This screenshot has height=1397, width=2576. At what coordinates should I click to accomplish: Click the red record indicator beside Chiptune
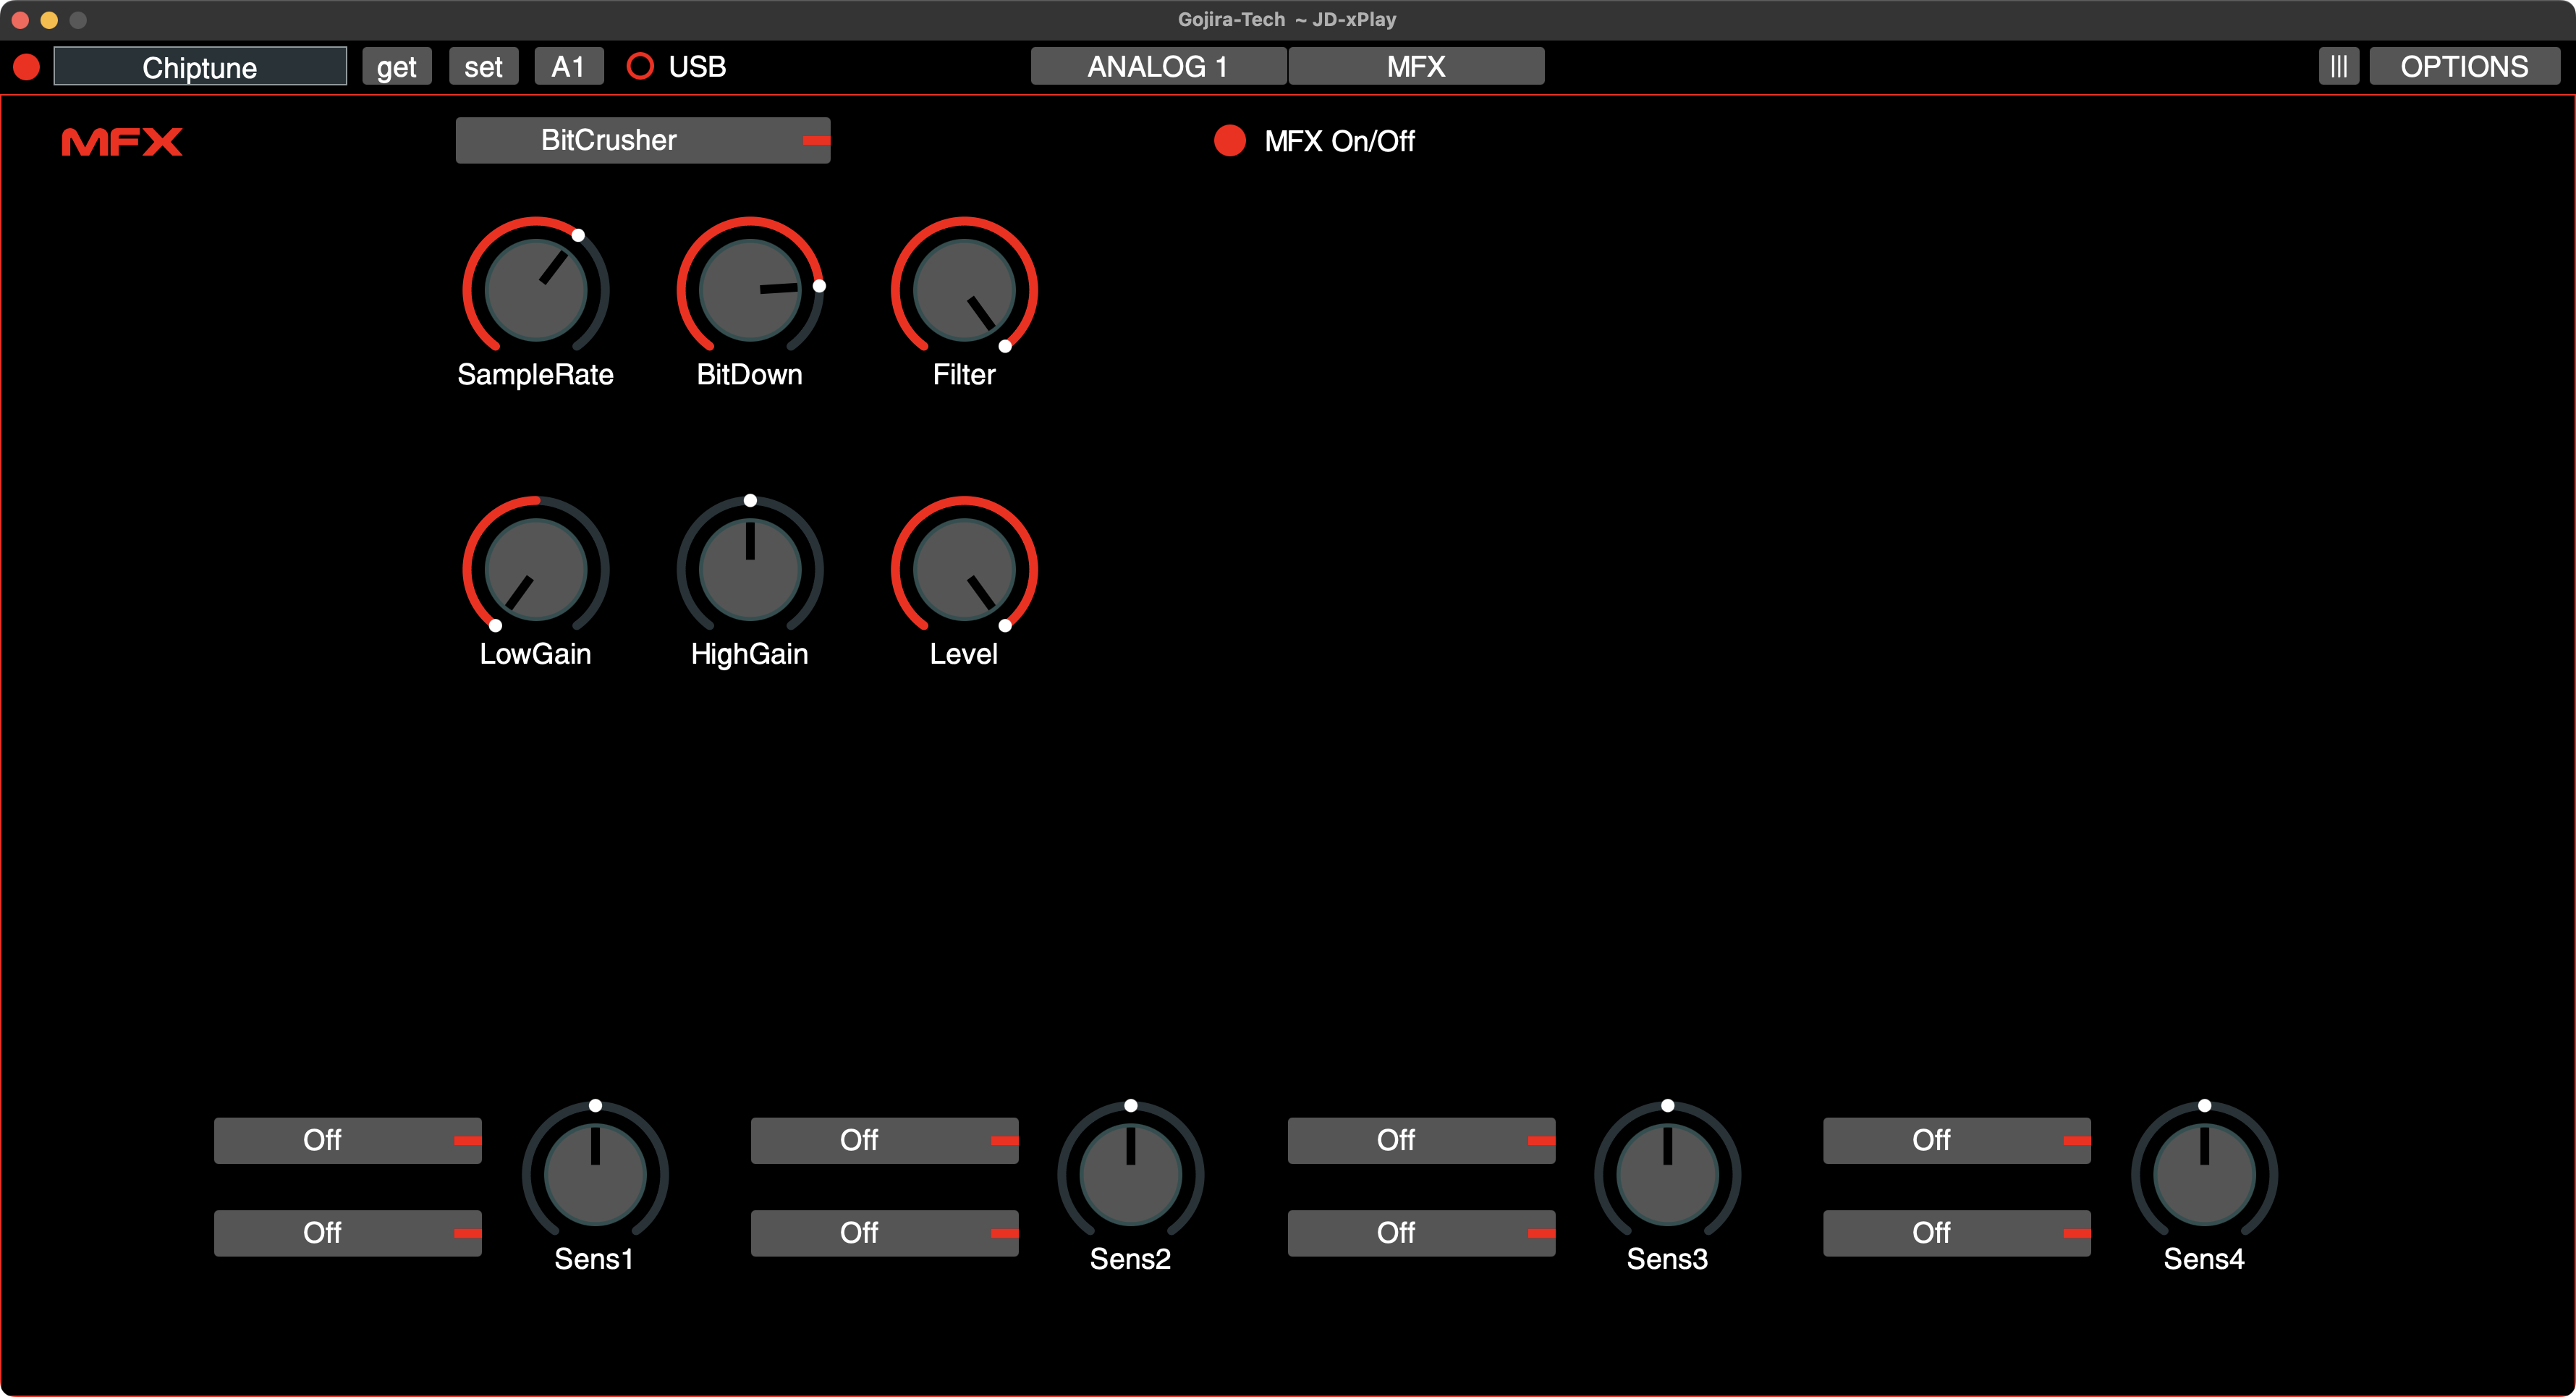(x=27, y=67)
